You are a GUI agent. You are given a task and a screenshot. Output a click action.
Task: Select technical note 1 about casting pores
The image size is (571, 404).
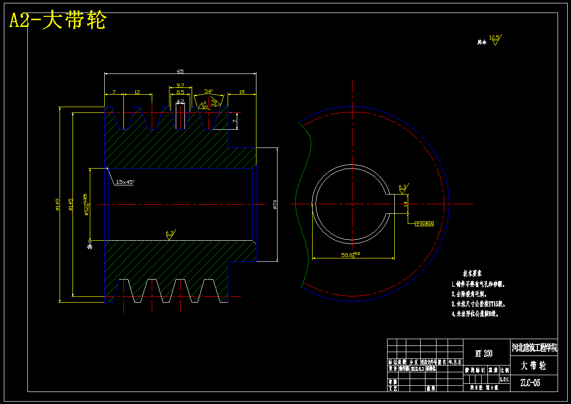pyautogui.click(x=478, y=284)
